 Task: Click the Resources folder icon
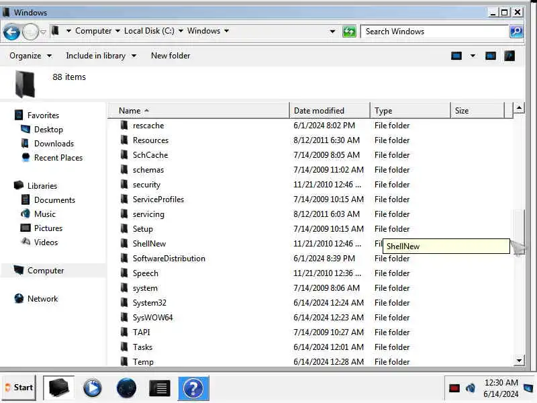pos(124,140)
